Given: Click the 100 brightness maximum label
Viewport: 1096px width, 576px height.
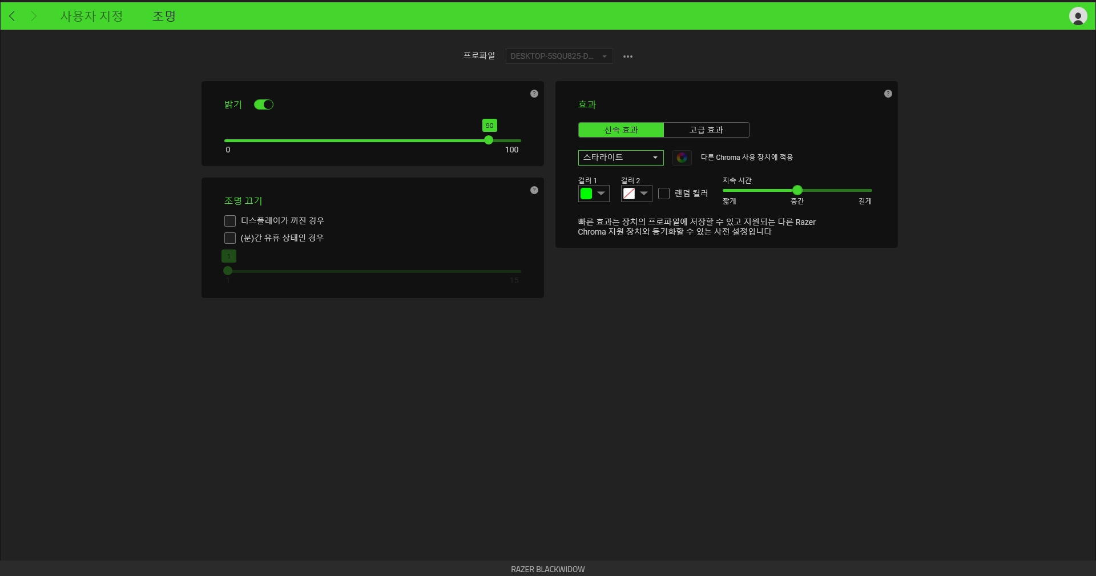Looking at the screenshot, I should click(x=511, y=150).
